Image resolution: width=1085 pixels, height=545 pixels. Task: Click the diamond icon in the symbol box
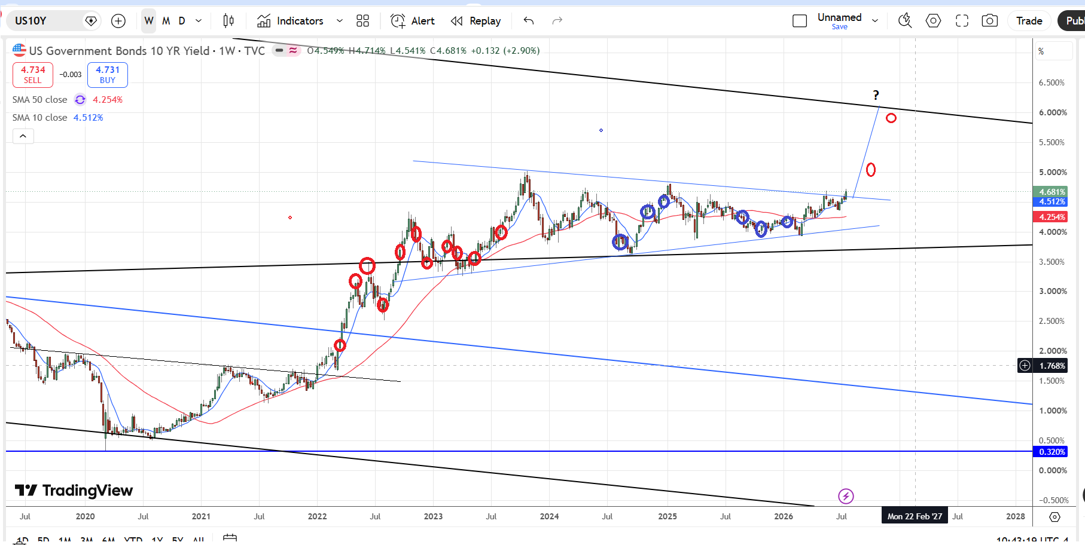click(91, 21)
